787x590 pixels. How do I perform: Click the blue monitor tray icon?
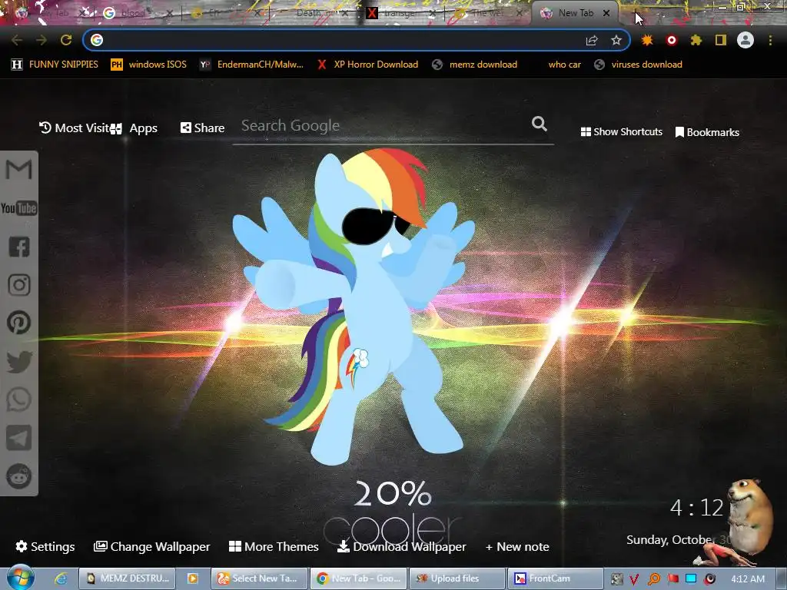click(691, 579)
